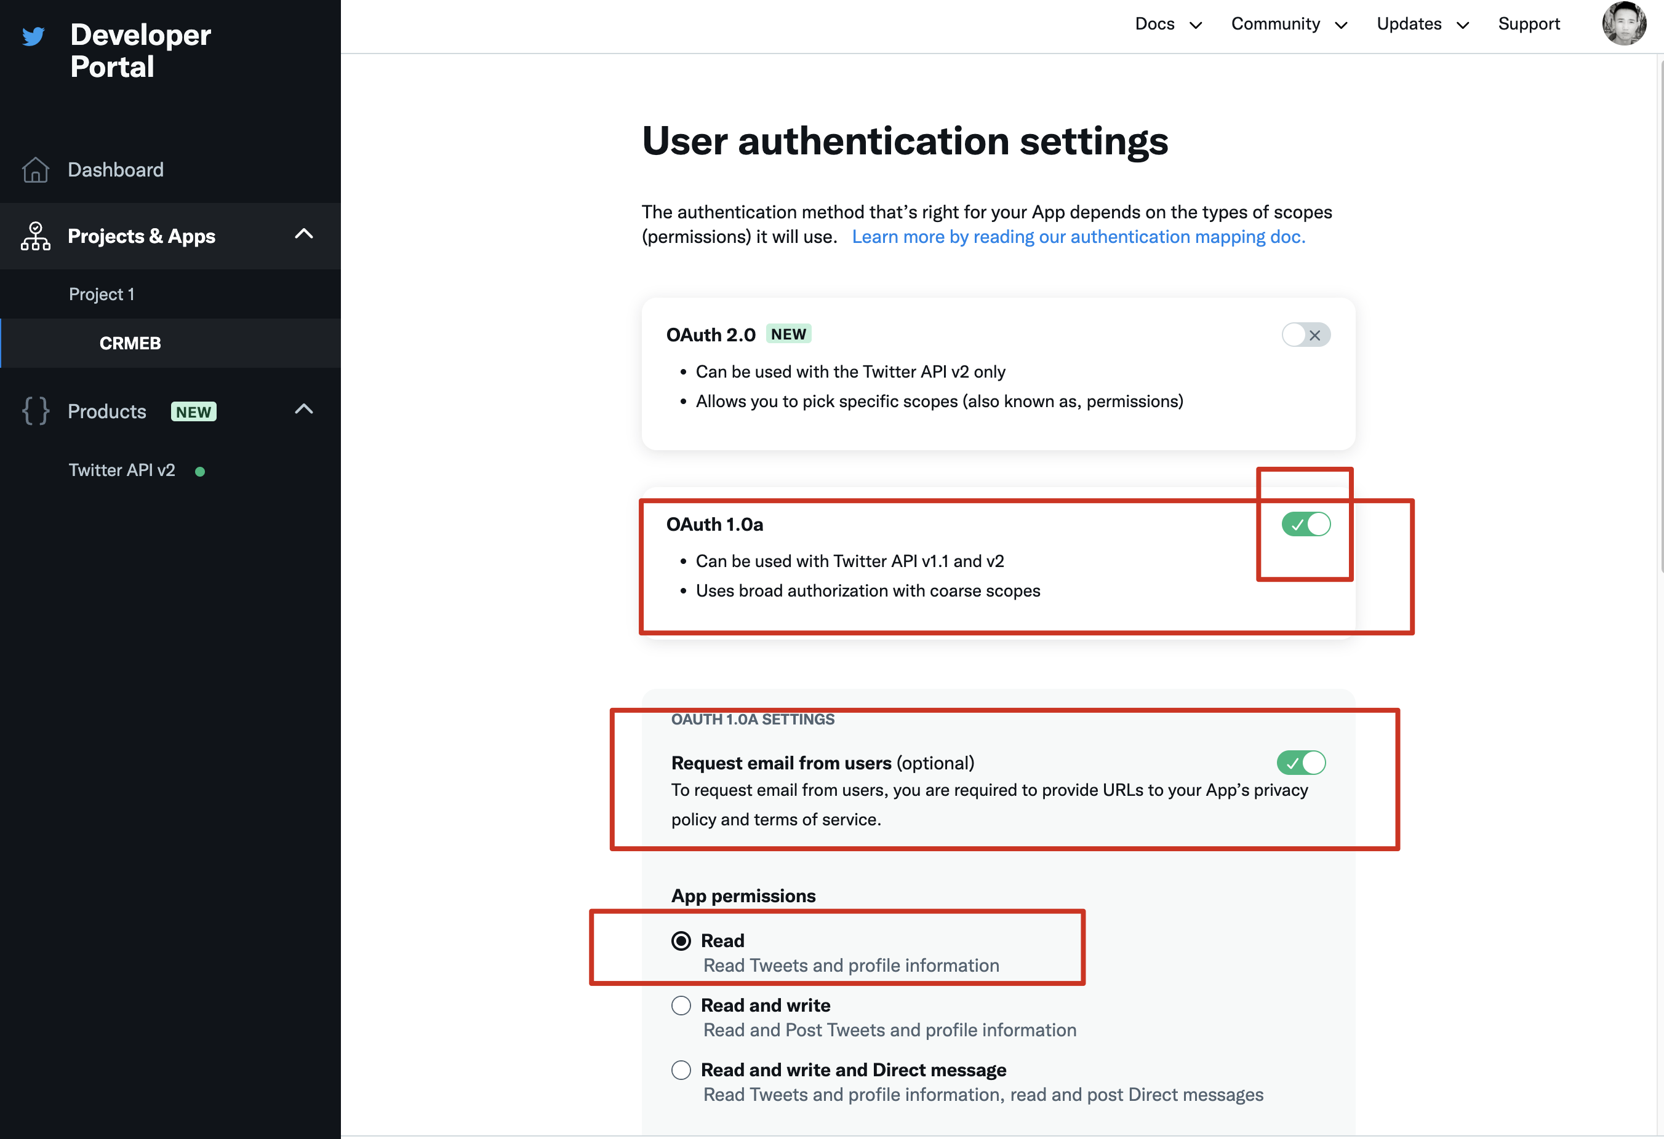1664x1139 pixels.
Task: Click the Projects & Apps label
Action: point(141,236)
